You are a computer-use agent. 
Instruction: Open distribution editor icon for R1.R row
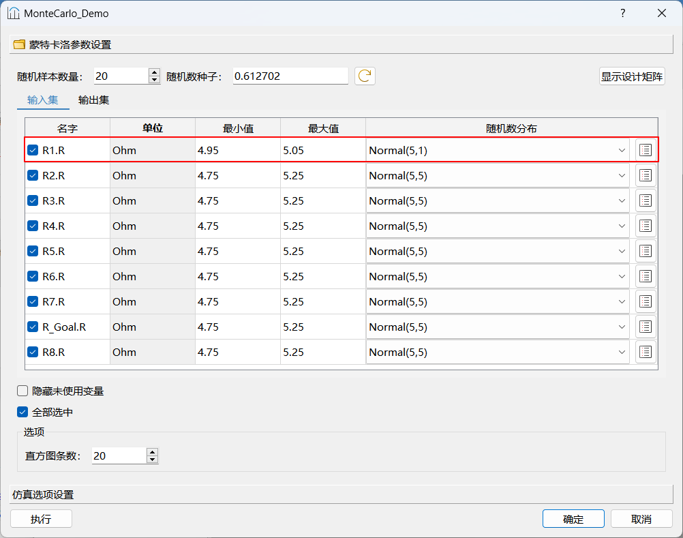tap(646, 150)
